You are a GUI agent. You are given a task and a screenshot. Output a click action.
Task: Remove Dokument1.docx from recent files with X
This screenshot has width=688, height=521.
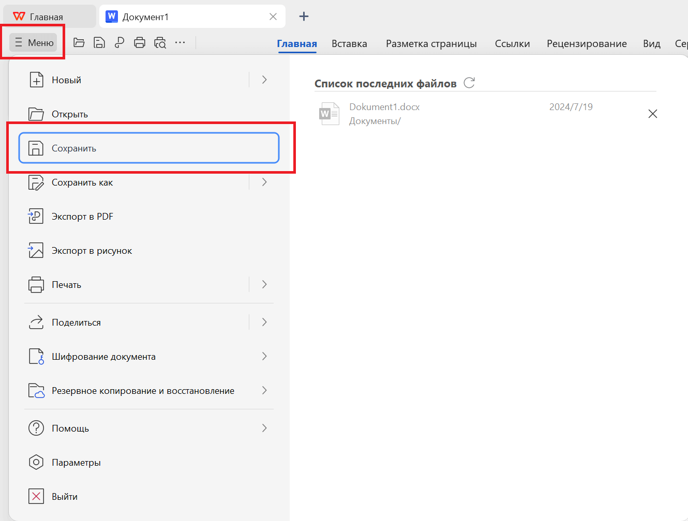652,113
